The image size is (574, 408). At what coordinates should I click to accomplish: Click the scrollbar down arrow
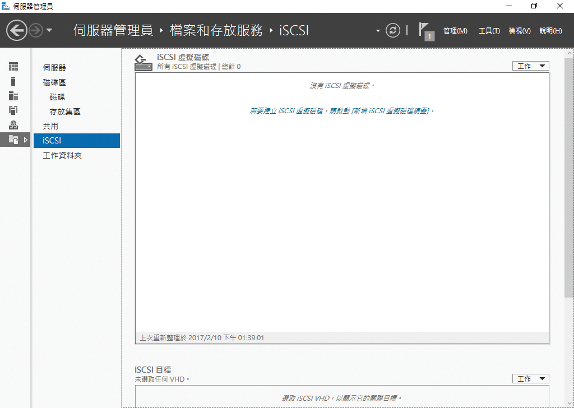pos(570,404)
